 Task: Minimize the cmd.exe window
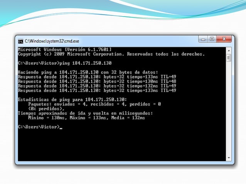point(203,39)
